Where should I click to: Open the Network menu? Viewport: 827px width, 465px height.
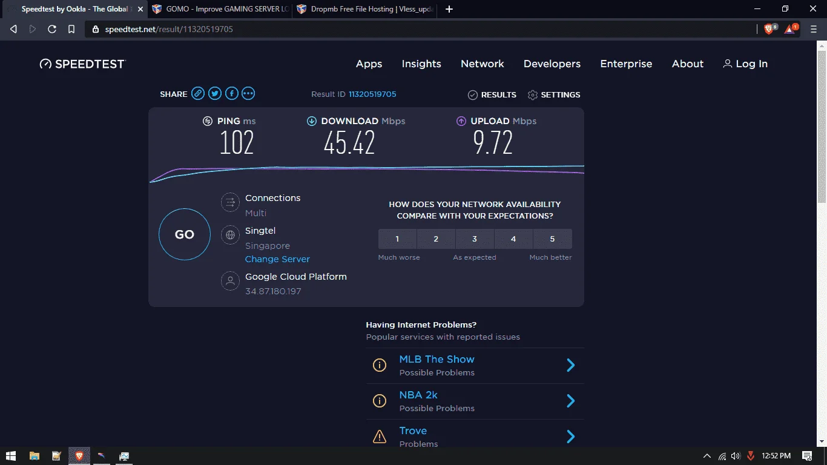(x=483, y=64)
